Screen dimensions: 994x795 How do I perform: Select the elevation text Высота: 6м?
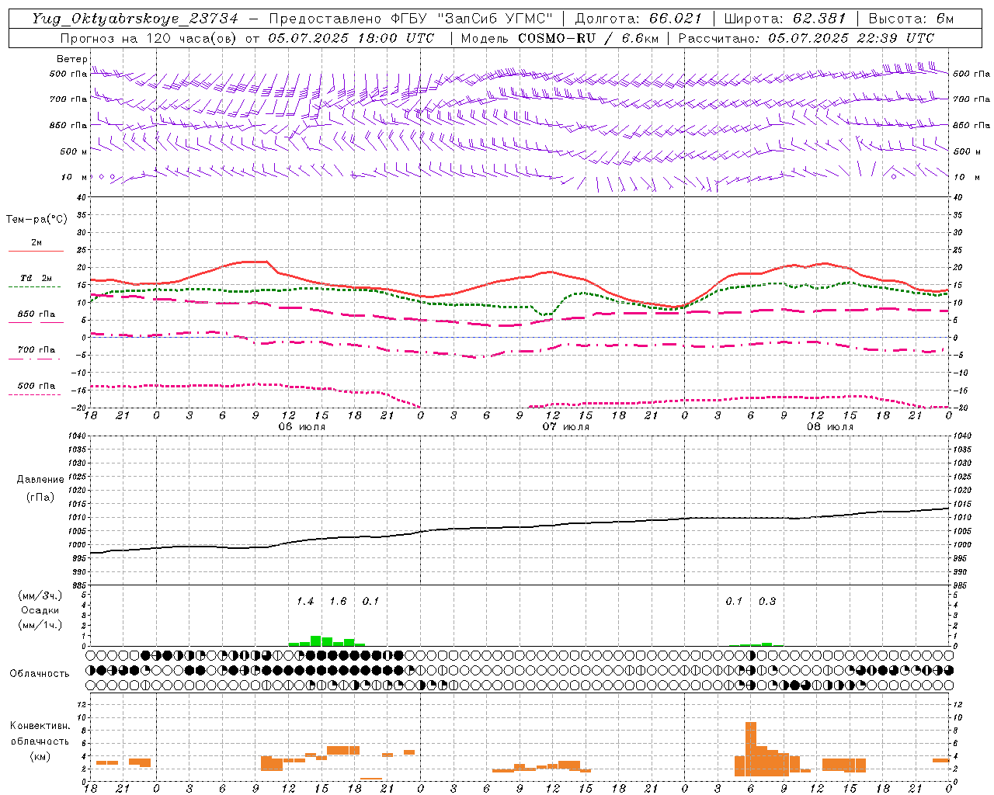click(911, 19)
